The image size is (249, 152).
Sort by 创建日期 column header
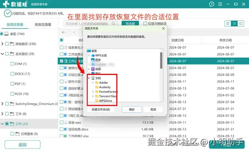click(178, 40)
